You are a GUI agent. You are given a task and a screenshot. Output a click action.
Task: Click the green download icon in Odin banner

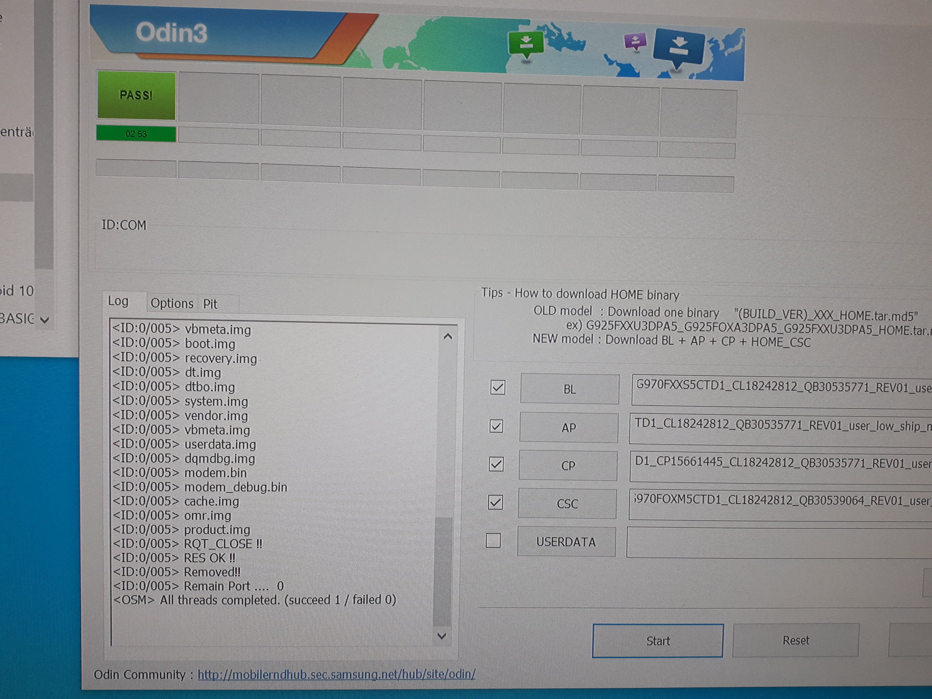526,45
